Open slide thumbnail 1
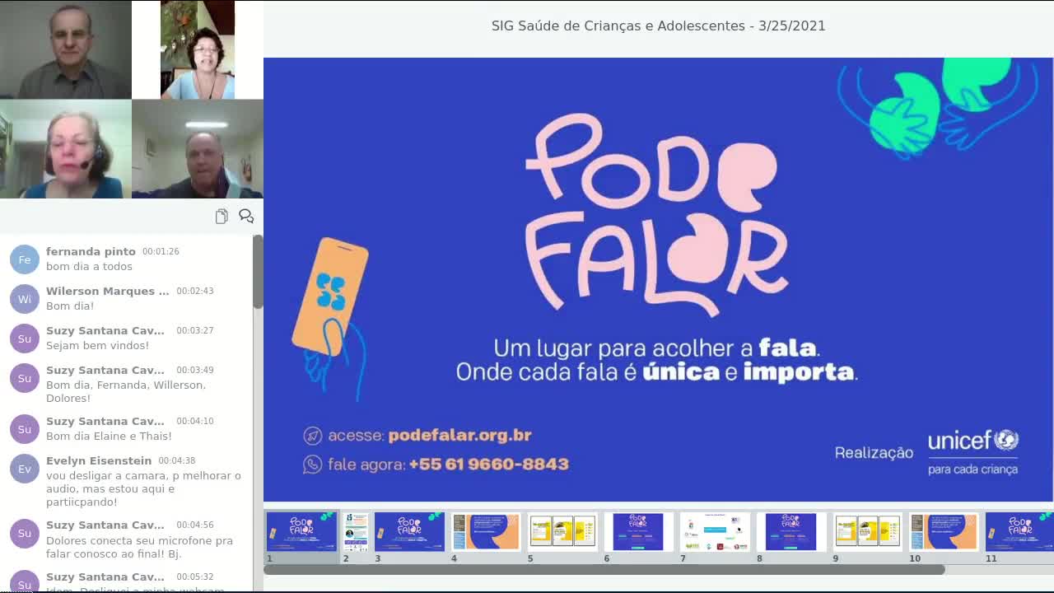 point(301,532)
